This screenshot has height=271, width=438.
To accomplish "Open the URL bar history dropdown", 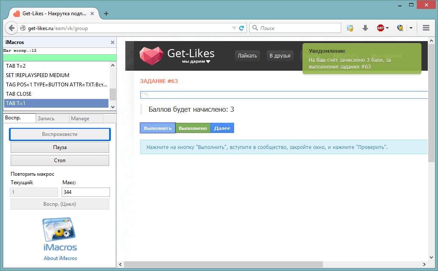I will [234, 28].
